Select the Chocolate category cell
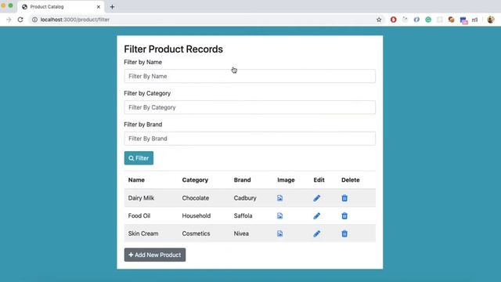The height and width of the screenshot is (282, 501). (x=196, y=198)
